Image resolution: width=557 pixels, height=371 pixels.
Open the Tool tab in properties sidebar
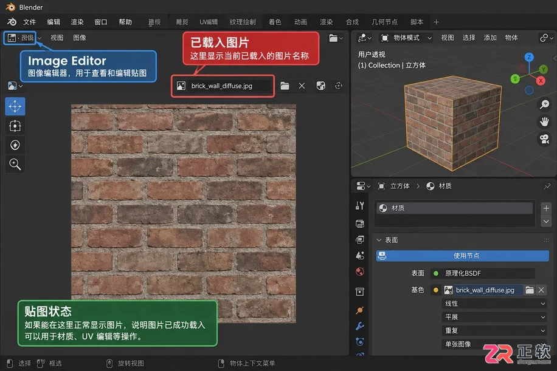tap(360, 206)
